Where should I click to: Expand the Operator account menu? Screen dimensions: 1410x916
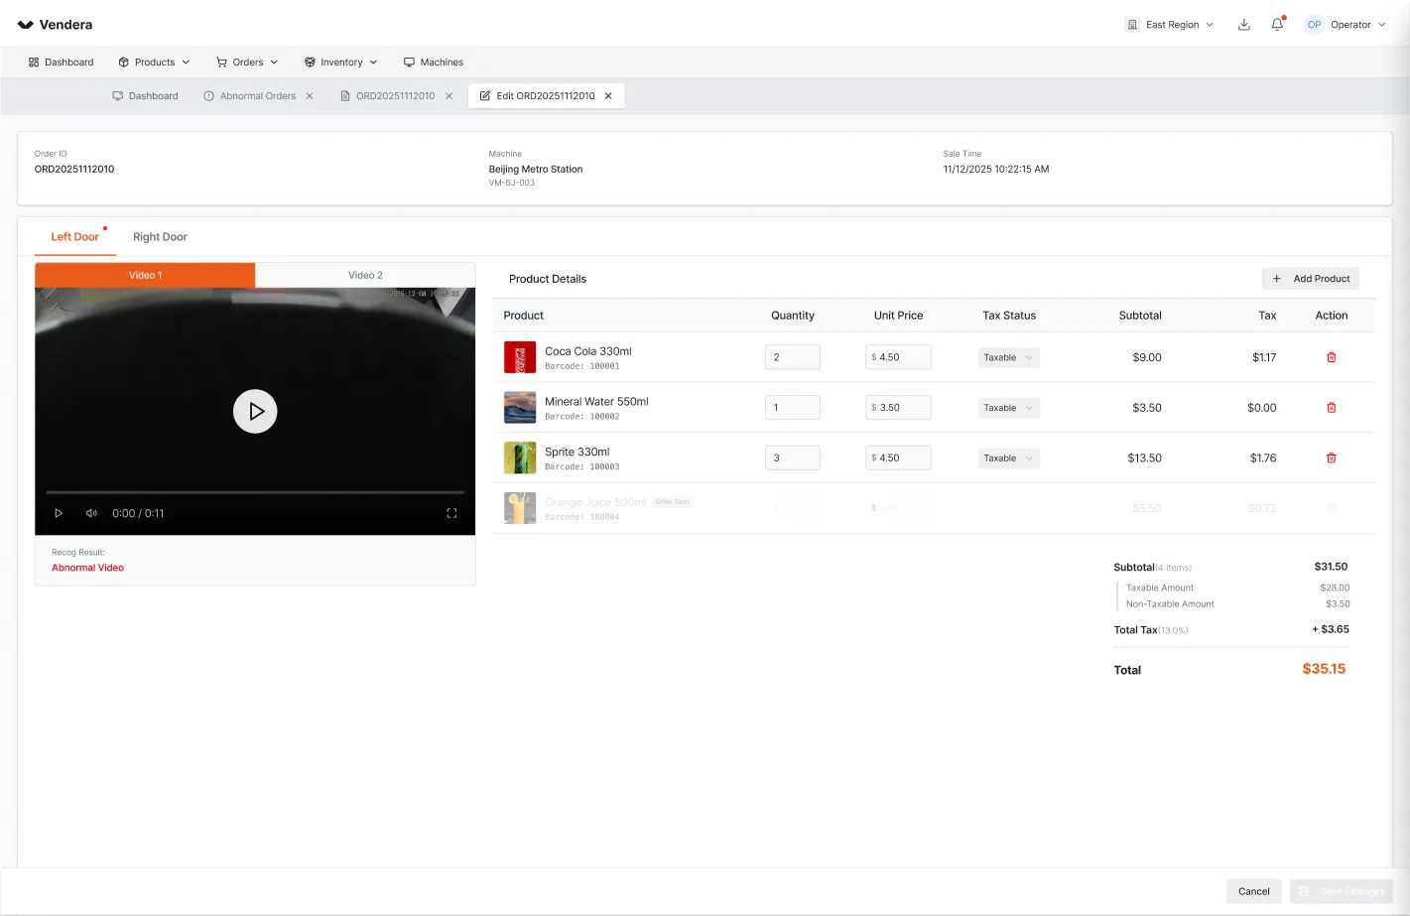tap(1346, 25)
